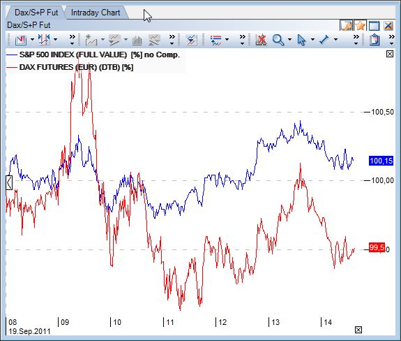Image resolution: width=401 pixels, height=341 pixels.
Task: Close the Dax/S+P Fut chart panel
Action: 388,26
